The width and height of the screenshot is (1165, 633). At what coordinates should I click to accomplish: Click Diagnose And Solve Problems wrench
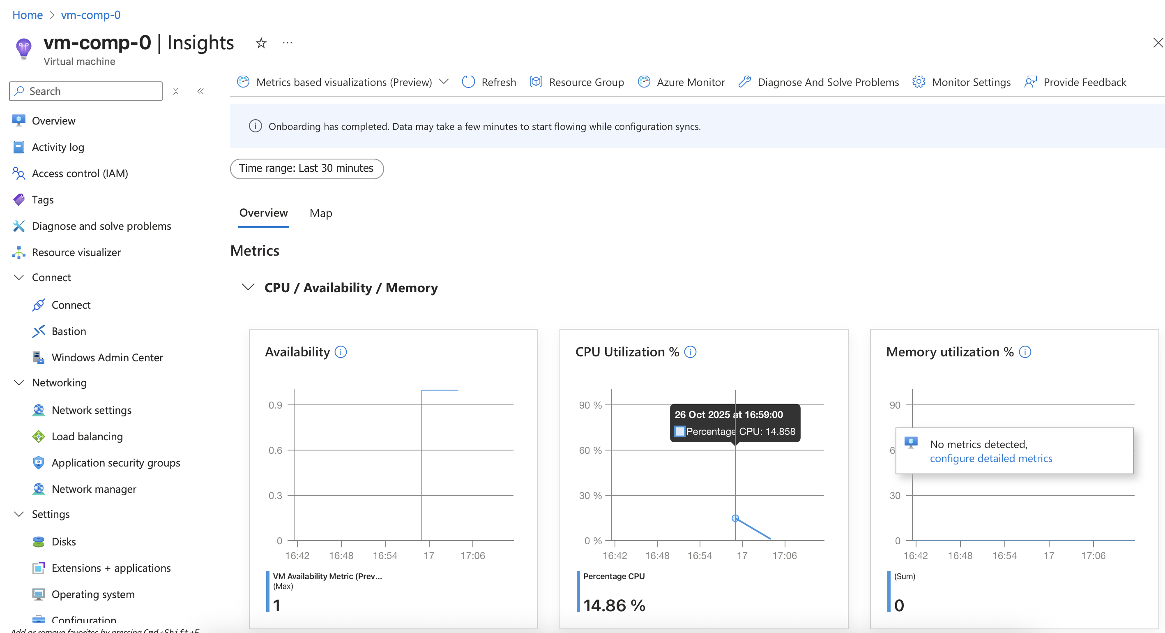(745, 82)
